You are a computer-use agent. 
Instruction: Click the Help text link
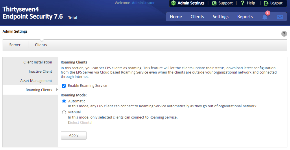251,3
